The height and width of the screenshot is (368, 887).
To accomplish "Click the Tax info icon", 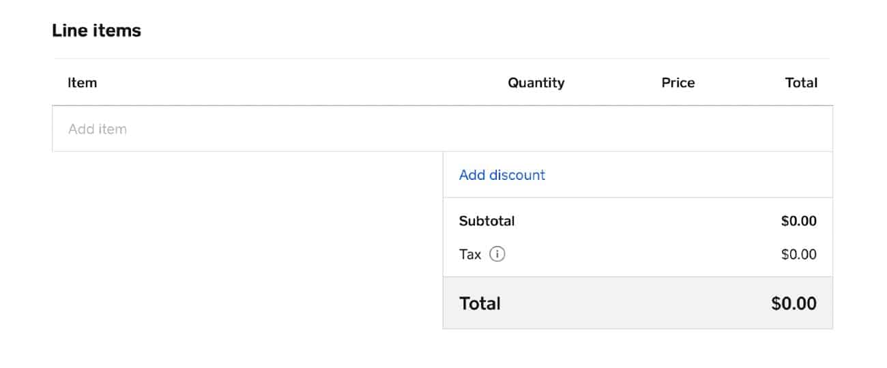I will pos(498,255).
